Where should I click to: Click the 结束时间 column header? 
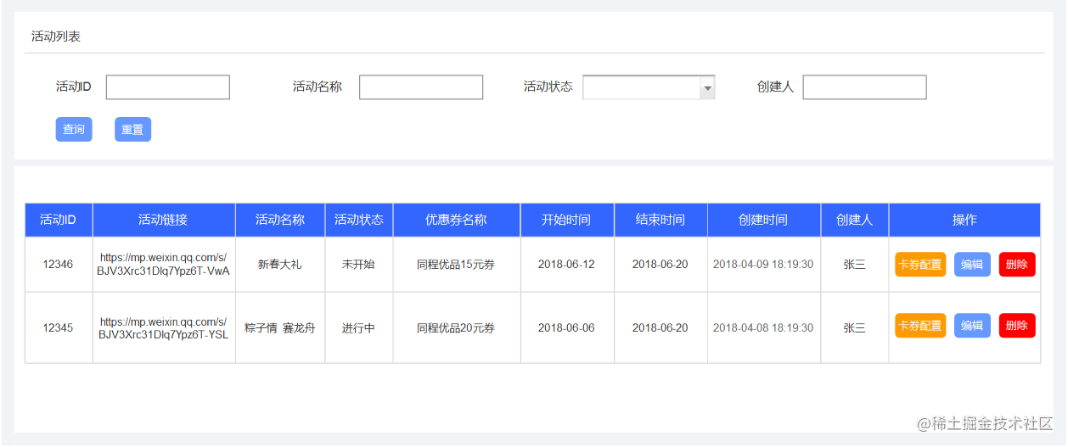tap(660, 220)
